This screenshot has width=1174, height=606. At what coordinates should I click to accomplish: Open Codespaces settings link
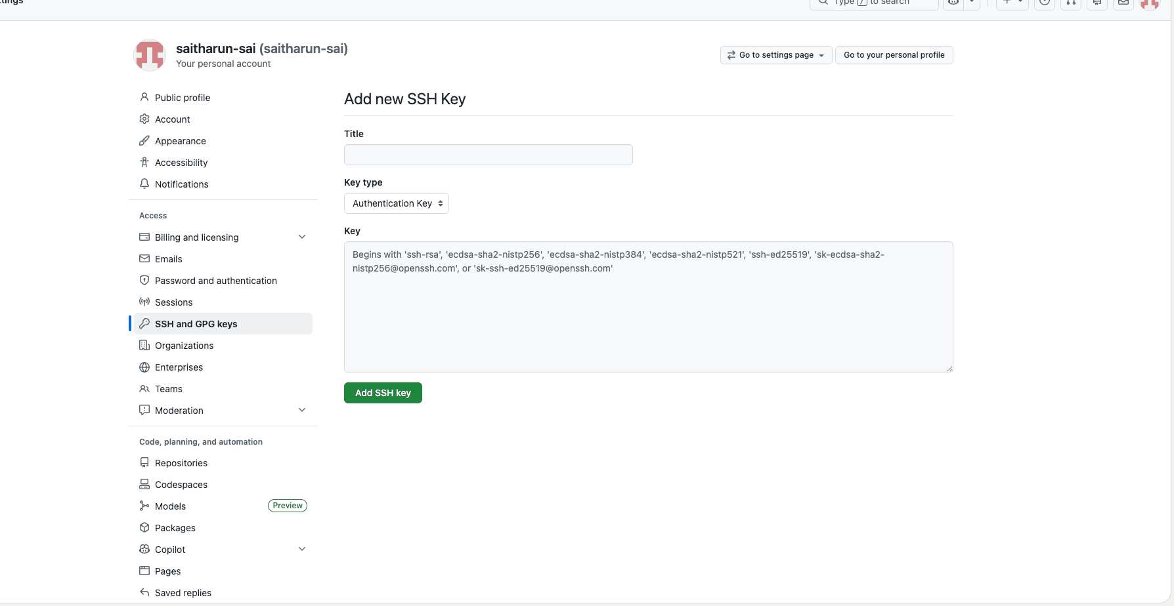(181, 485)
